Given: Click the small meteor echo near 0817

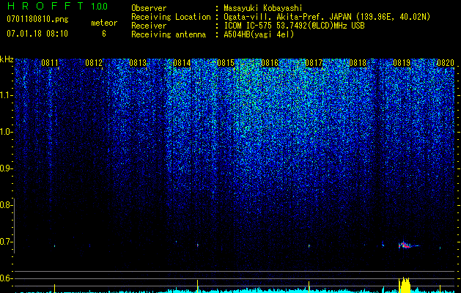Looking at the screenshot, I should [309, 245].
